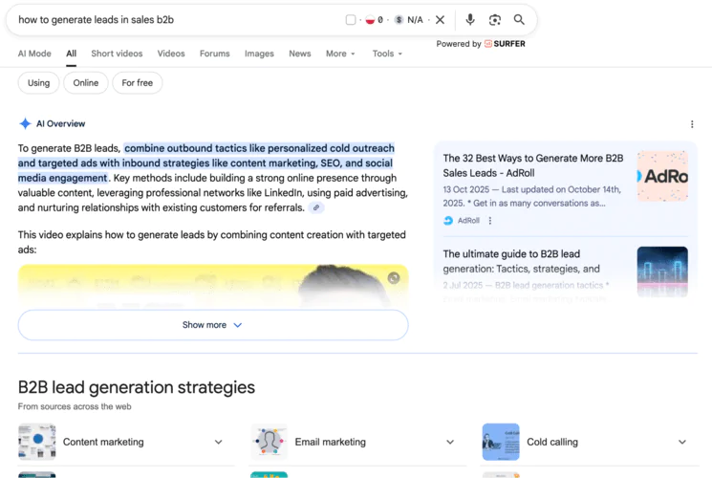The image size is (712, 478).
Task: Click the N/A cost value
Action: 415,19
